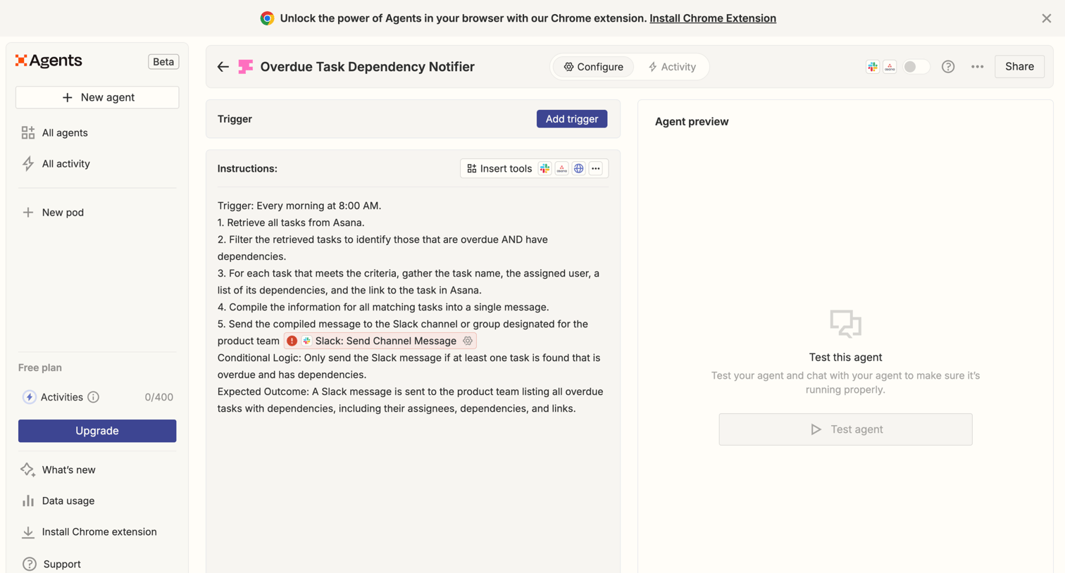Viewport: 1065px width, 573px height.
Task: Click Install Chrome extension in sidebar
Action: (99, 531)
